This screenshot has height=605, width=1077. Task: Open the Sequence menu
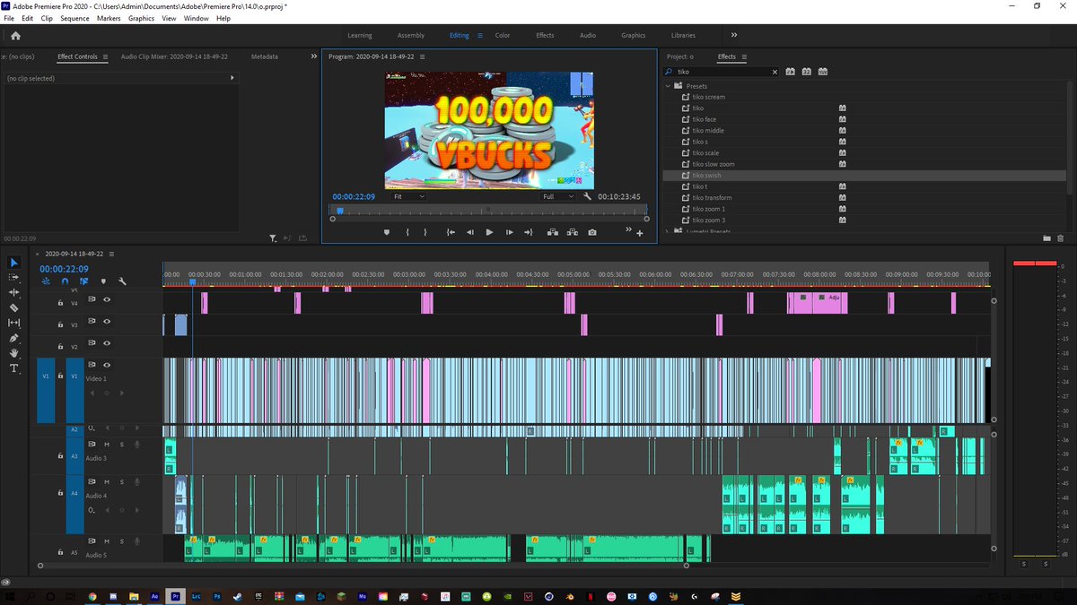click(74, 18)
